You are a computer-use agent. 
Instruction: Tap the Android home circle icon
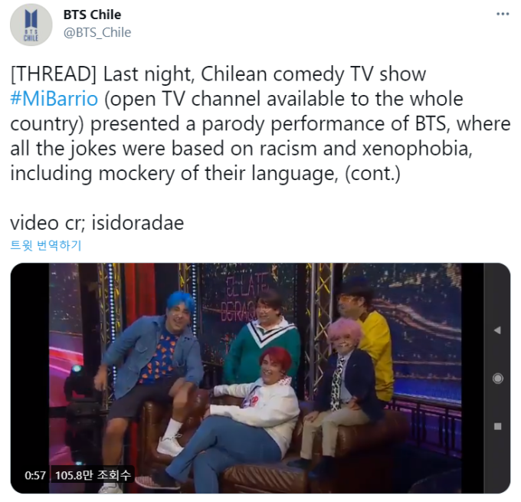click(x=497, y=379)
